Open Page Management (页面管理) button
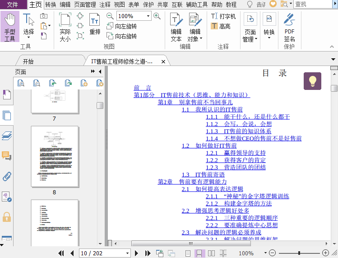Image resolution: width=338 pixels, height=258 pixels. pos(250,27)
